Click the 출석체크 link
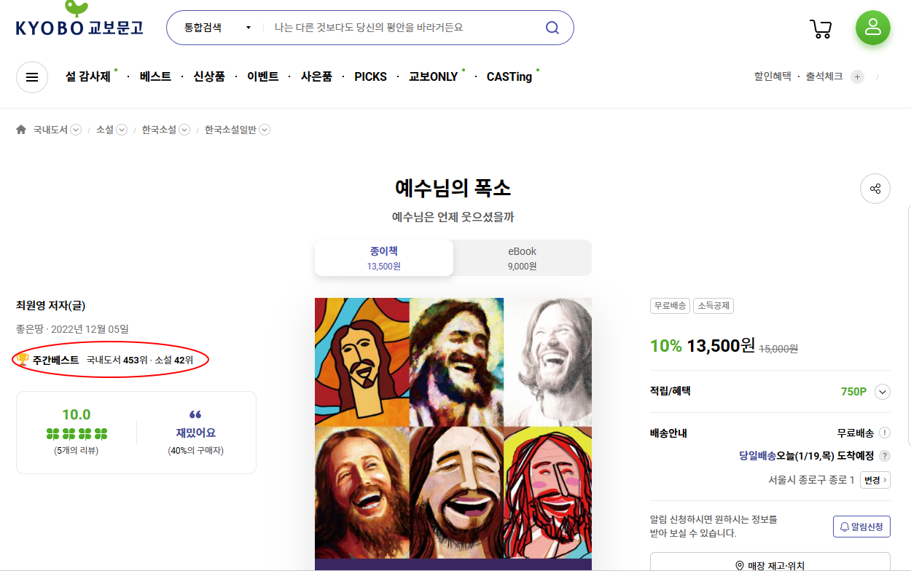This screenshot has height=579, width=911. [x=824, y=76]
